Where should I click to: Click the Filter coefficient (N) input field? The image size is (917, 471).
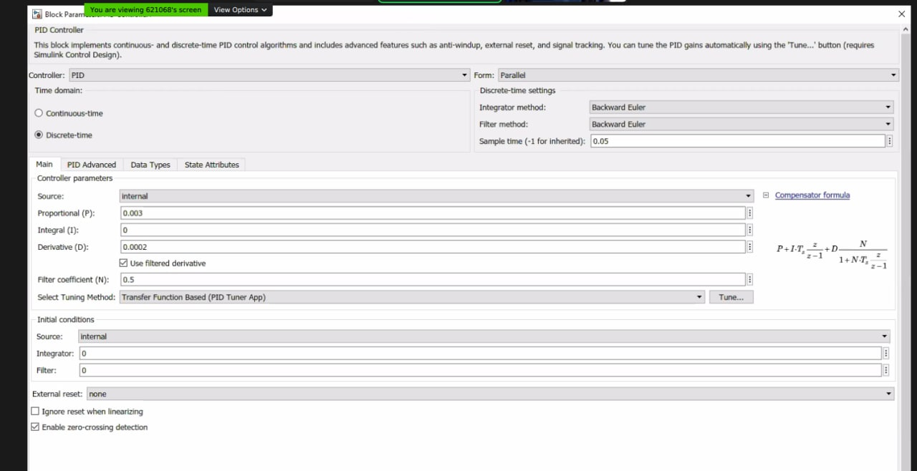(433, 280)
